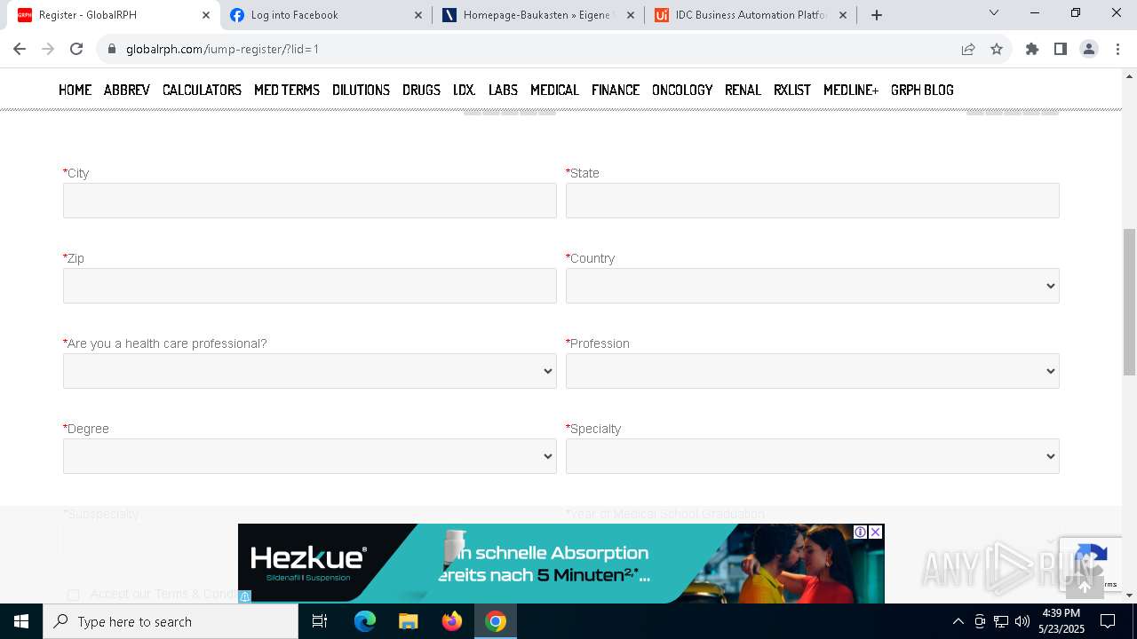Go back with the browser back arrow
Image resolution: width=1137 pixels, height=639 pixels.
pos(20,49)
